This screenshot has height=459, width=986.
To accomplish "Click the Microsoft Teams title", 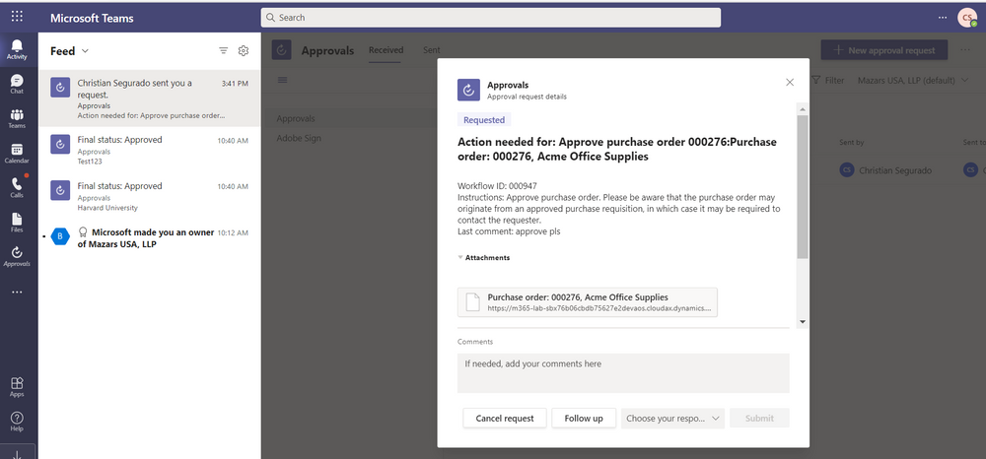I will [92, 18].
